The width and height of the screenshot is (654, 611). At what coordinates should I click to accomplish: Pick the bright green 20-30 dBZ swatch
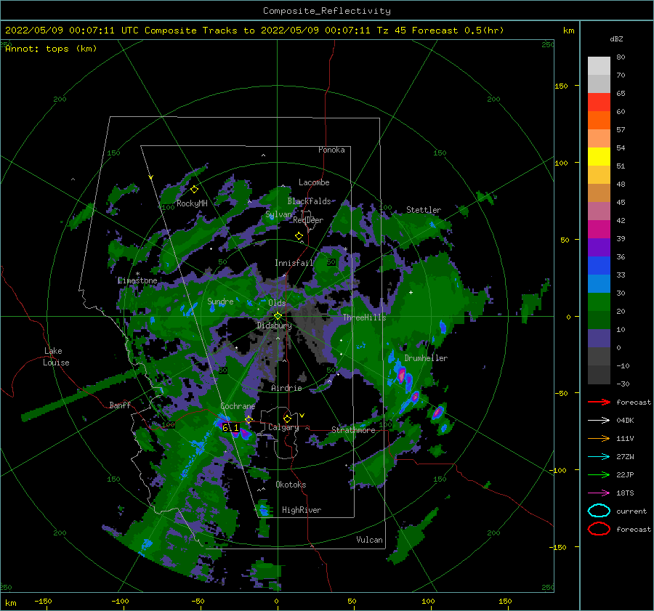(x=599, y=302)
